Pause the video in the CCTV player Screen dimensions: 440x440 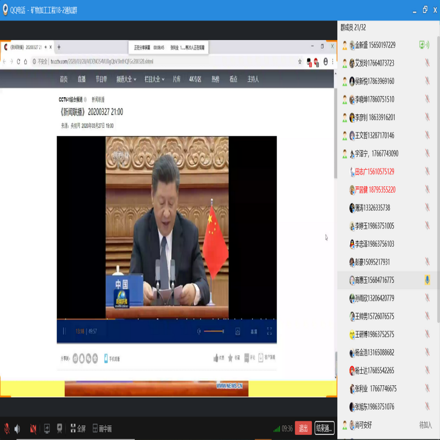pos(64,331)
